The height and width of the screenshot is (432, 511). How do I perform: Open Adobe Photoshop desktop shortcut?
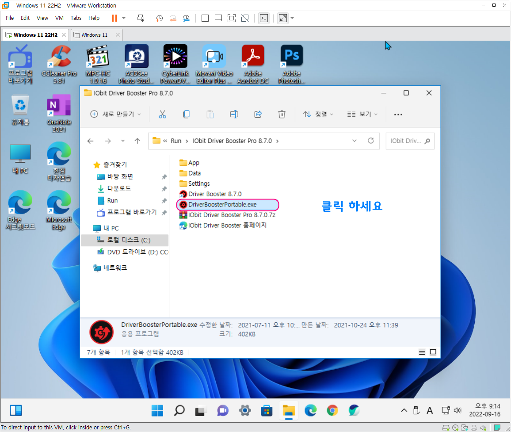click(292, 64)
